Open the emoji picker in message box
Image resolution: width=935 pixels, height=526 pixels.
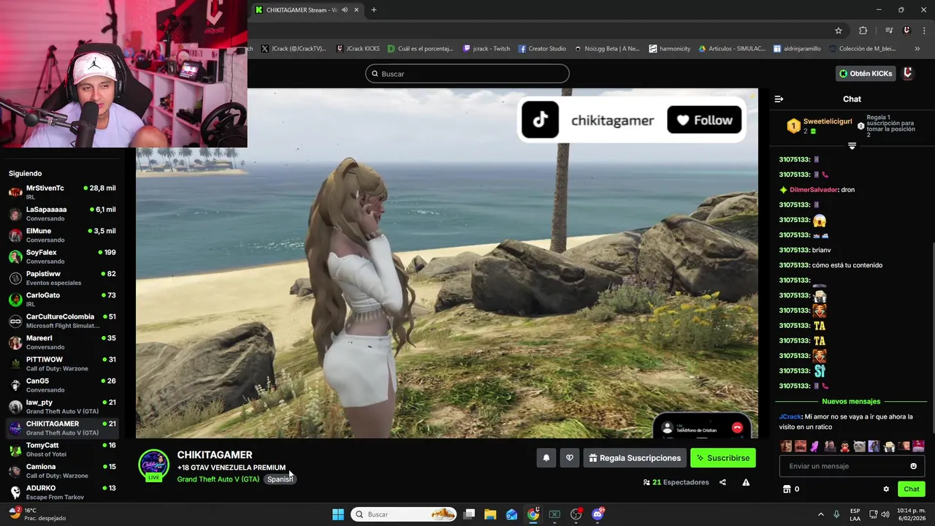pos(913,466)
